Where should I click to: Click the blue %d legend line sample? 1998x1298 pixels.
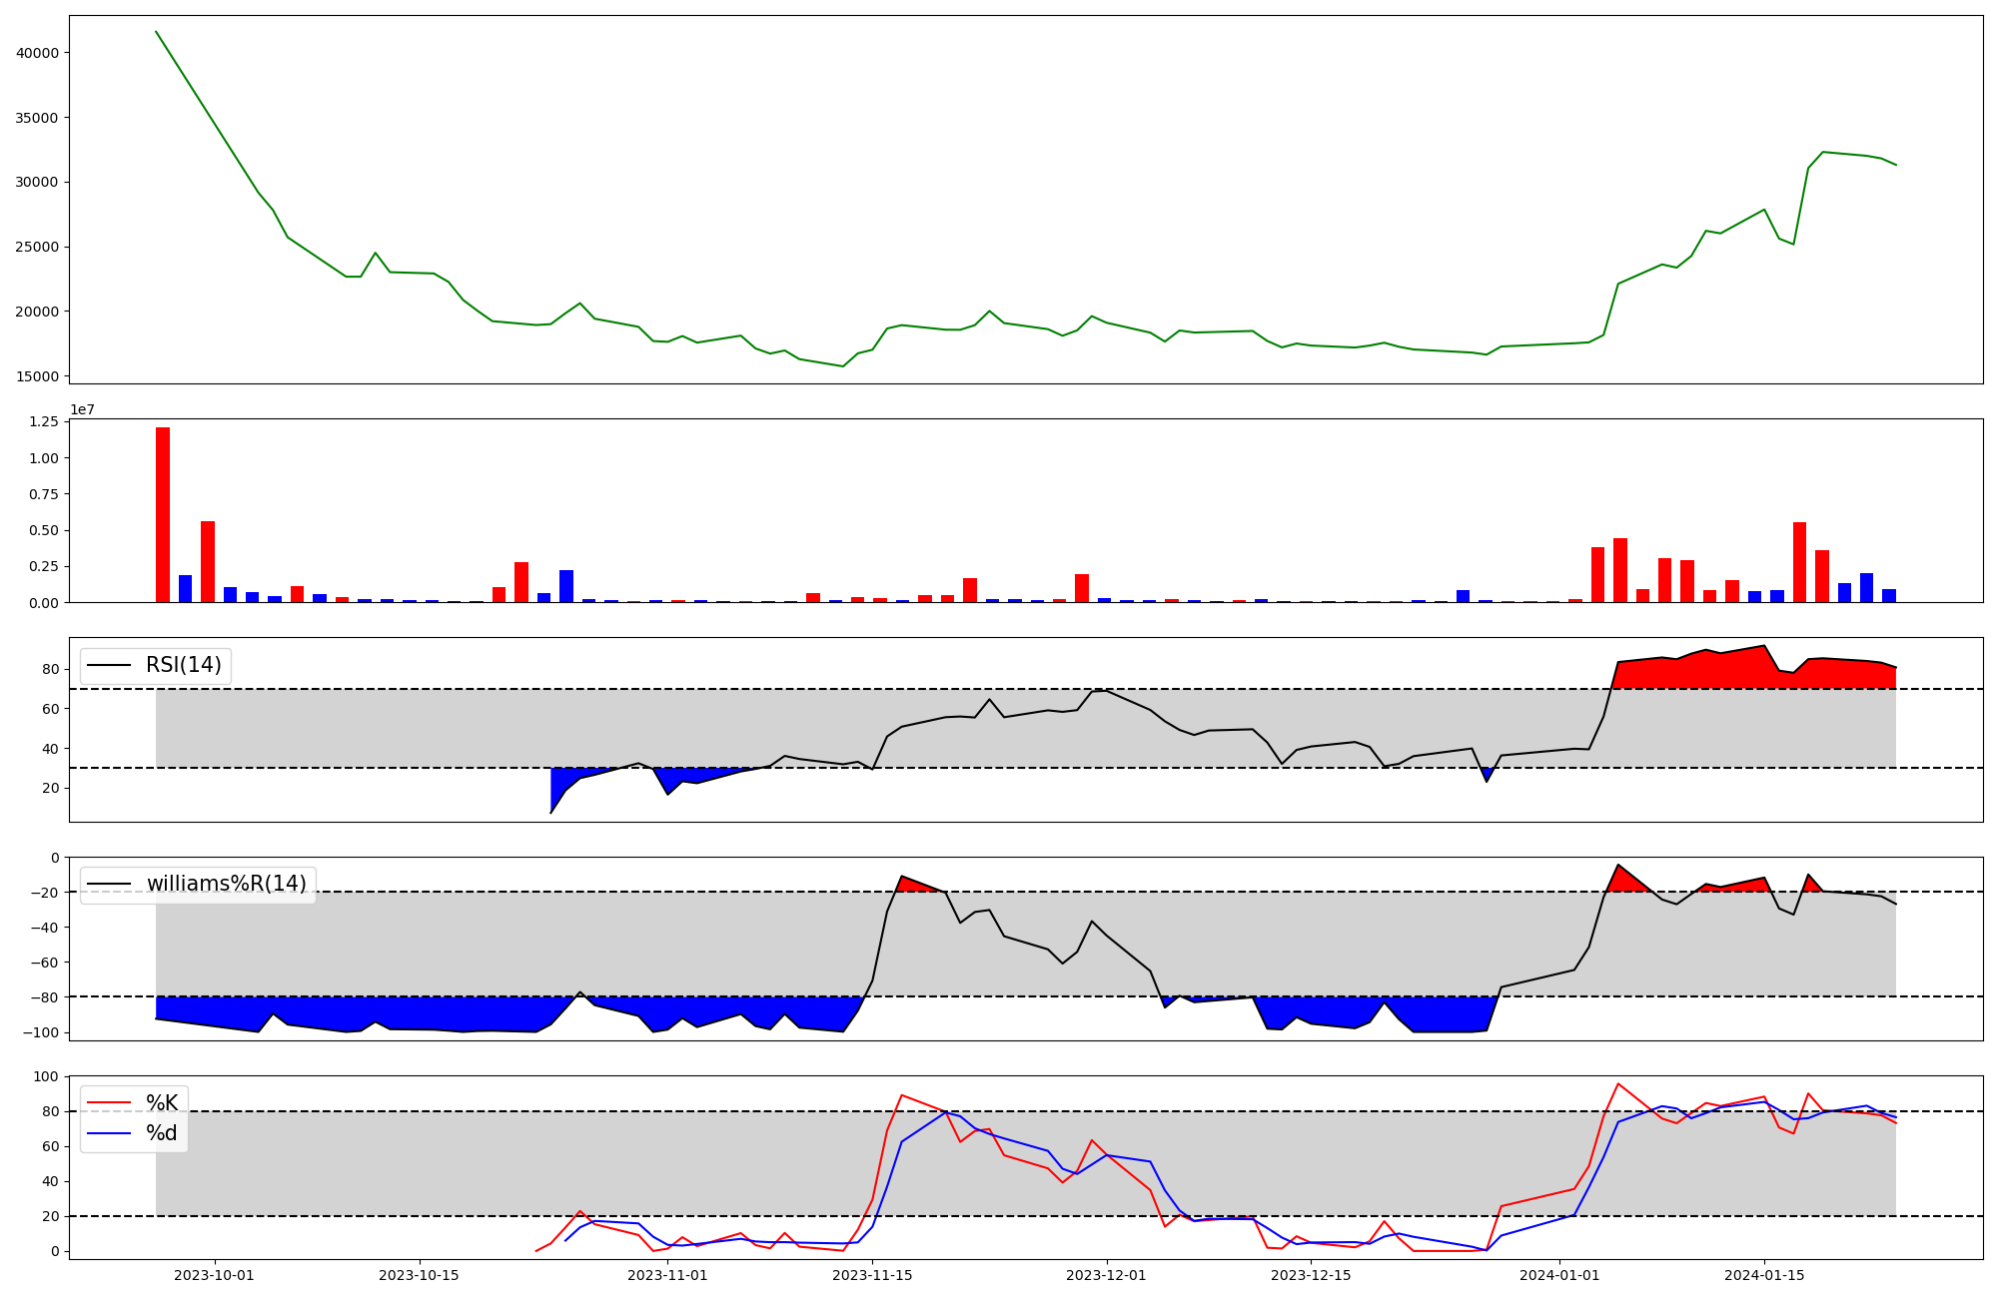tap(109, 1133)
